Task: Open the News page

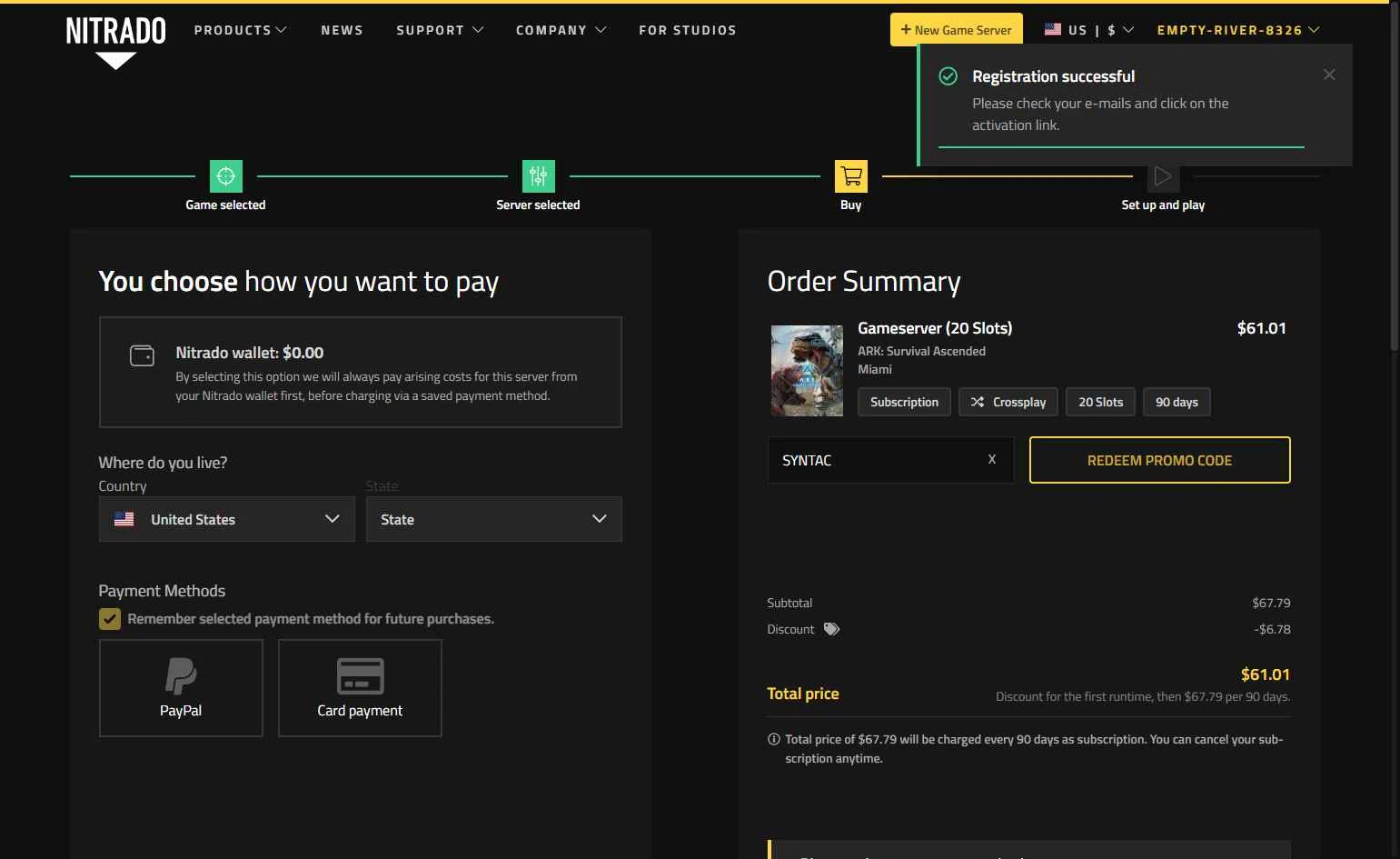Action: [x=342, y=30]
